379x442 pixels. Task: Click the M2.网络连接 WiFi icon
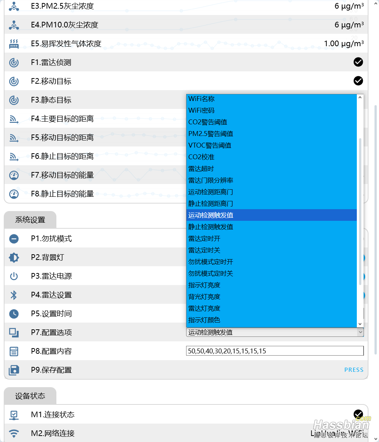pos(14,433)
